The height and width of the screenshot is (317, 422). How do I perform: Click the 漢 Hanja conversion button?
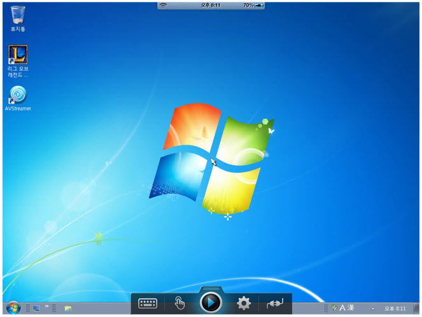pyautogui.click(x=350, y=307)
